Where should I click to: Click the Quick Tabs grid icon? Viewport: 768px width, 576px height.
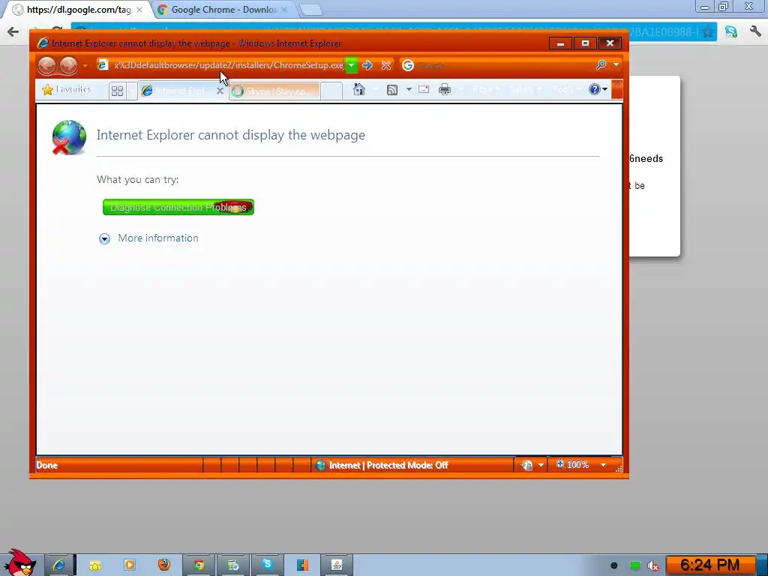117,91
